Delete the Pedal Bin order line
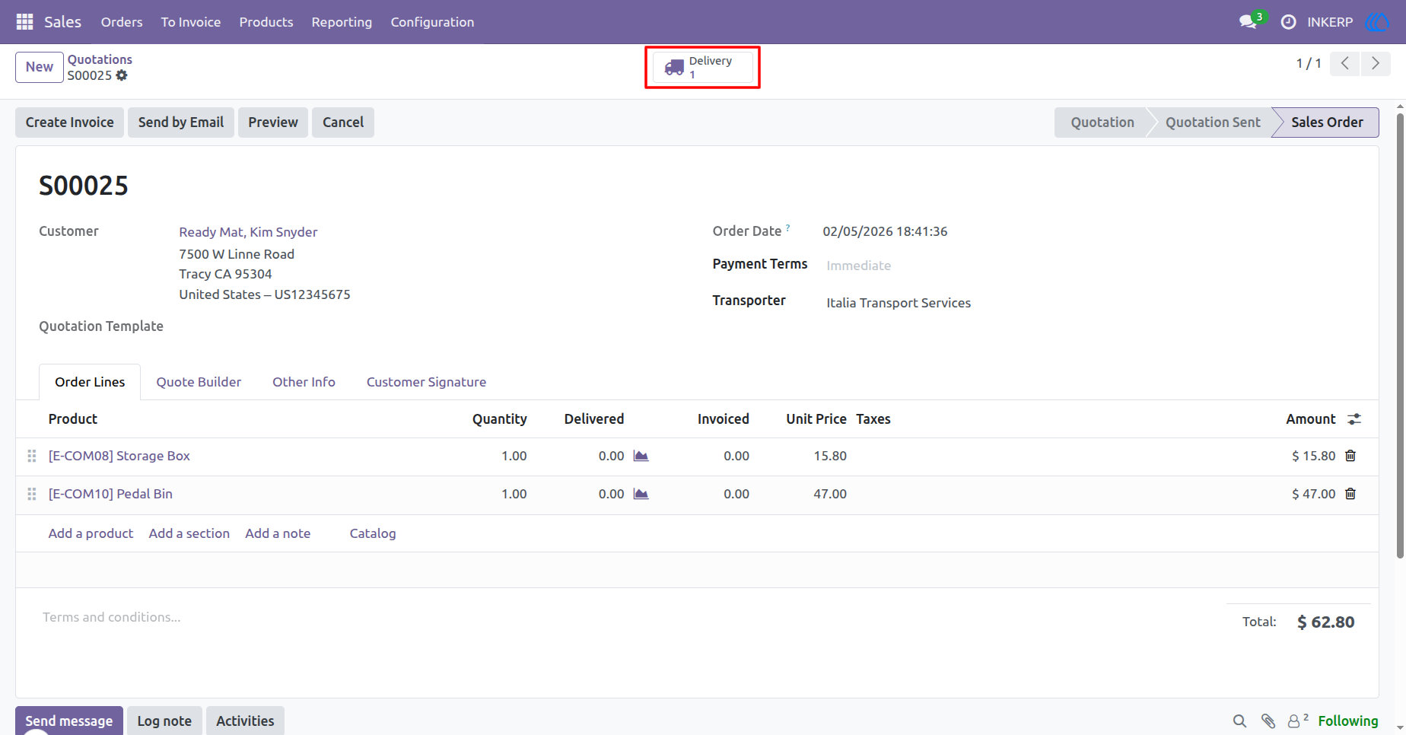Screen dimensions: 1406x735 click(1350, 494)
